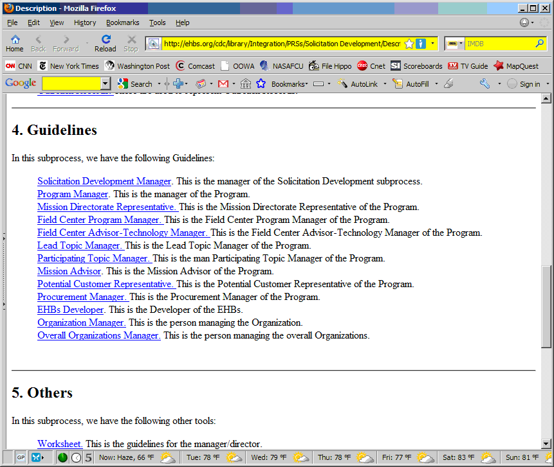Viewport: 554px width, 467px height.
Task: Open the Bookmarks menu in menu bar
Action: point(123,22)
